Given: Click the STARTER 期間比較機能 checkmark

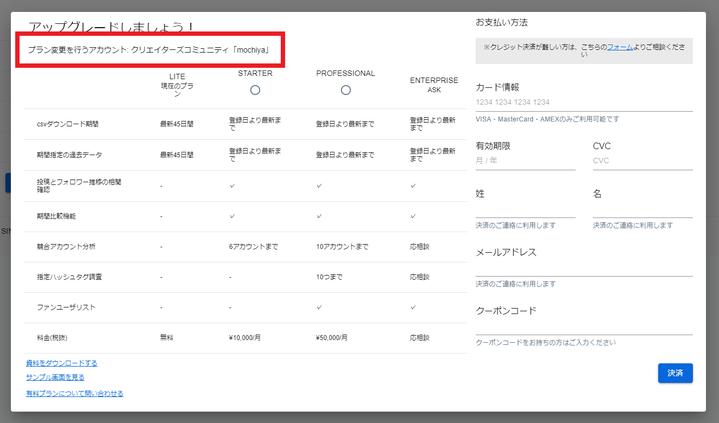Looking at the screenshot, I should (232, 216).
